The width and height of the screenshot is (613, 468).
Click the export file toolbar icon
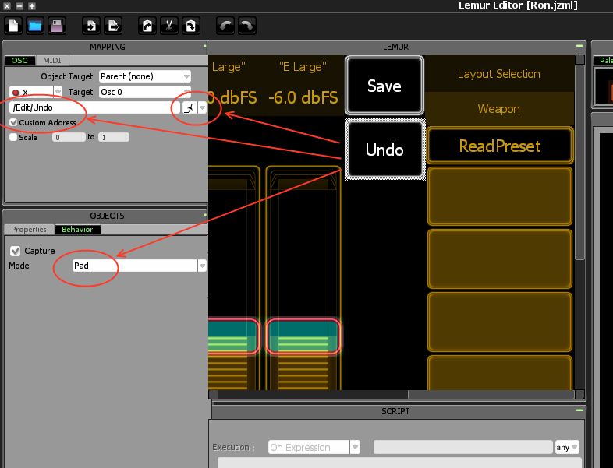coord(113,26)
